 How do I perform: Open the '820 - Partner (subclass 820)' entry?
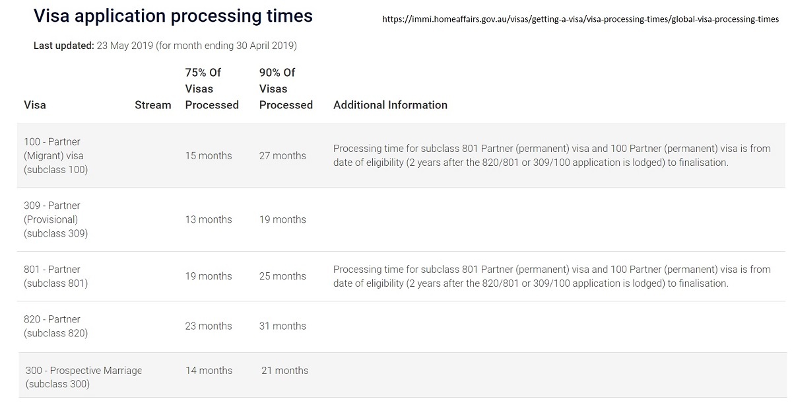[55, 326]
